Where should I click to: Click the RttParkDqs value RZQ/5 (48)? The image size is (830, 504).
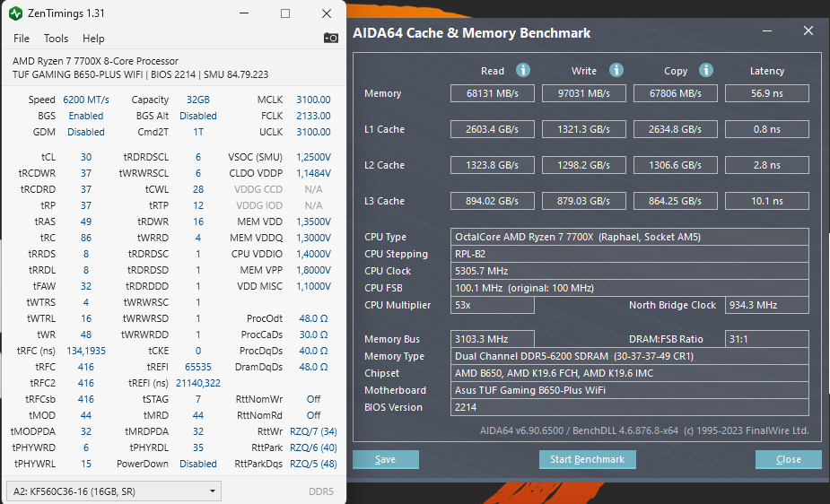[313, 464]
